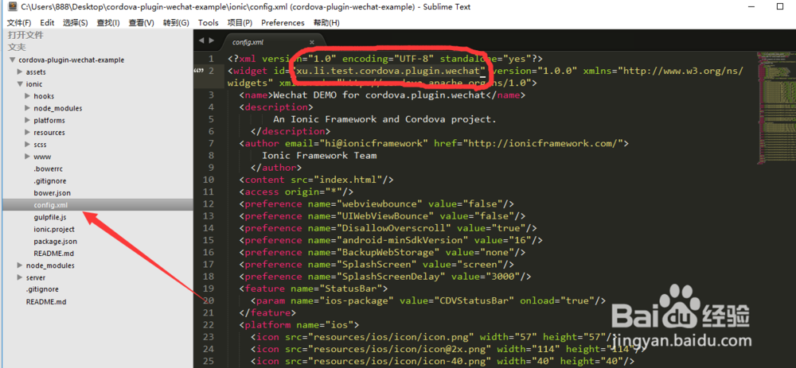
Task: Open the 选择(S) menu
Action: point(75,23)
